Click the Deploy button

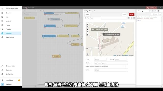151,8
